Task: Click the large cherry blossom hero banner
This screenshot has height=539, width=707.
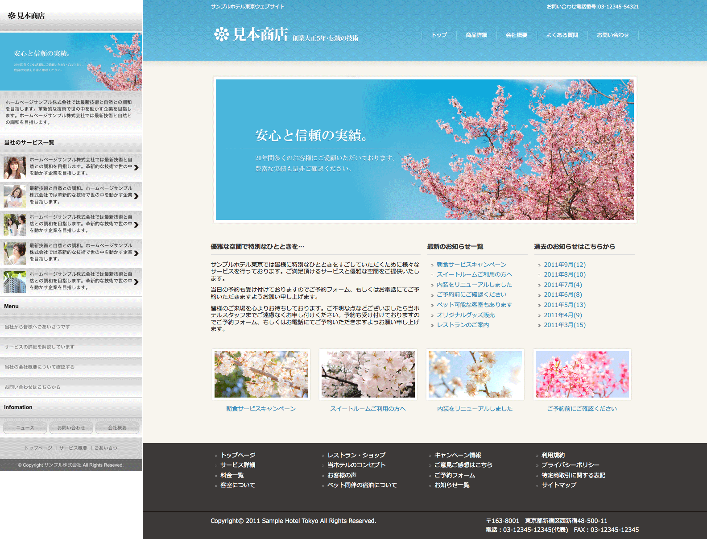Action: [x=425, y=149]
